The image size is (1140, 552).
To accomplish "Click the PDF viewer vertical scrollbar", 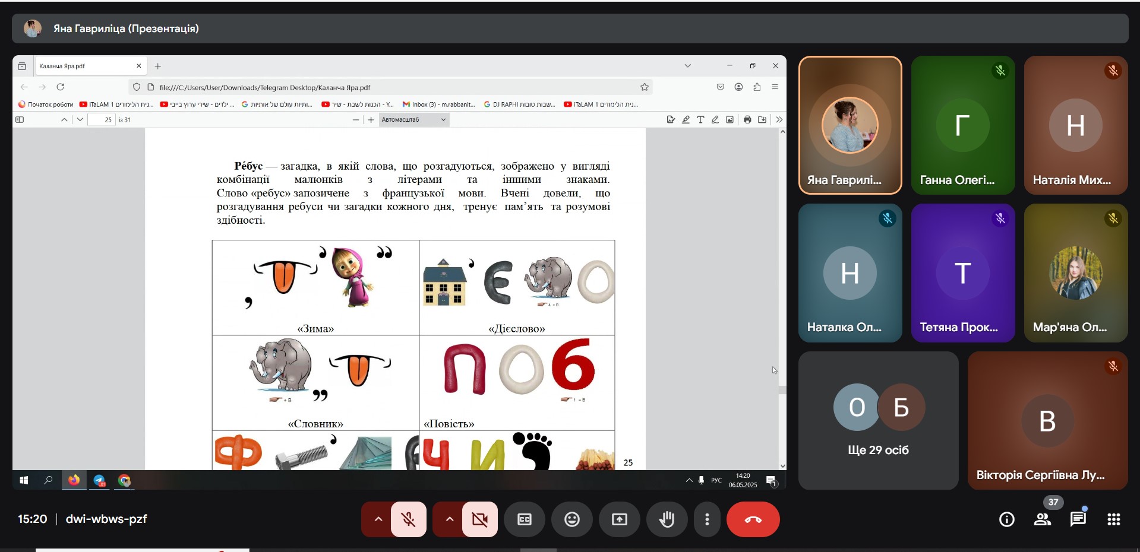I will click(782, 299).
